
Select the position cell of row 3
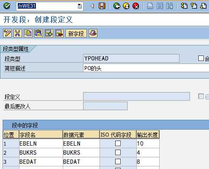coord(11,162)
